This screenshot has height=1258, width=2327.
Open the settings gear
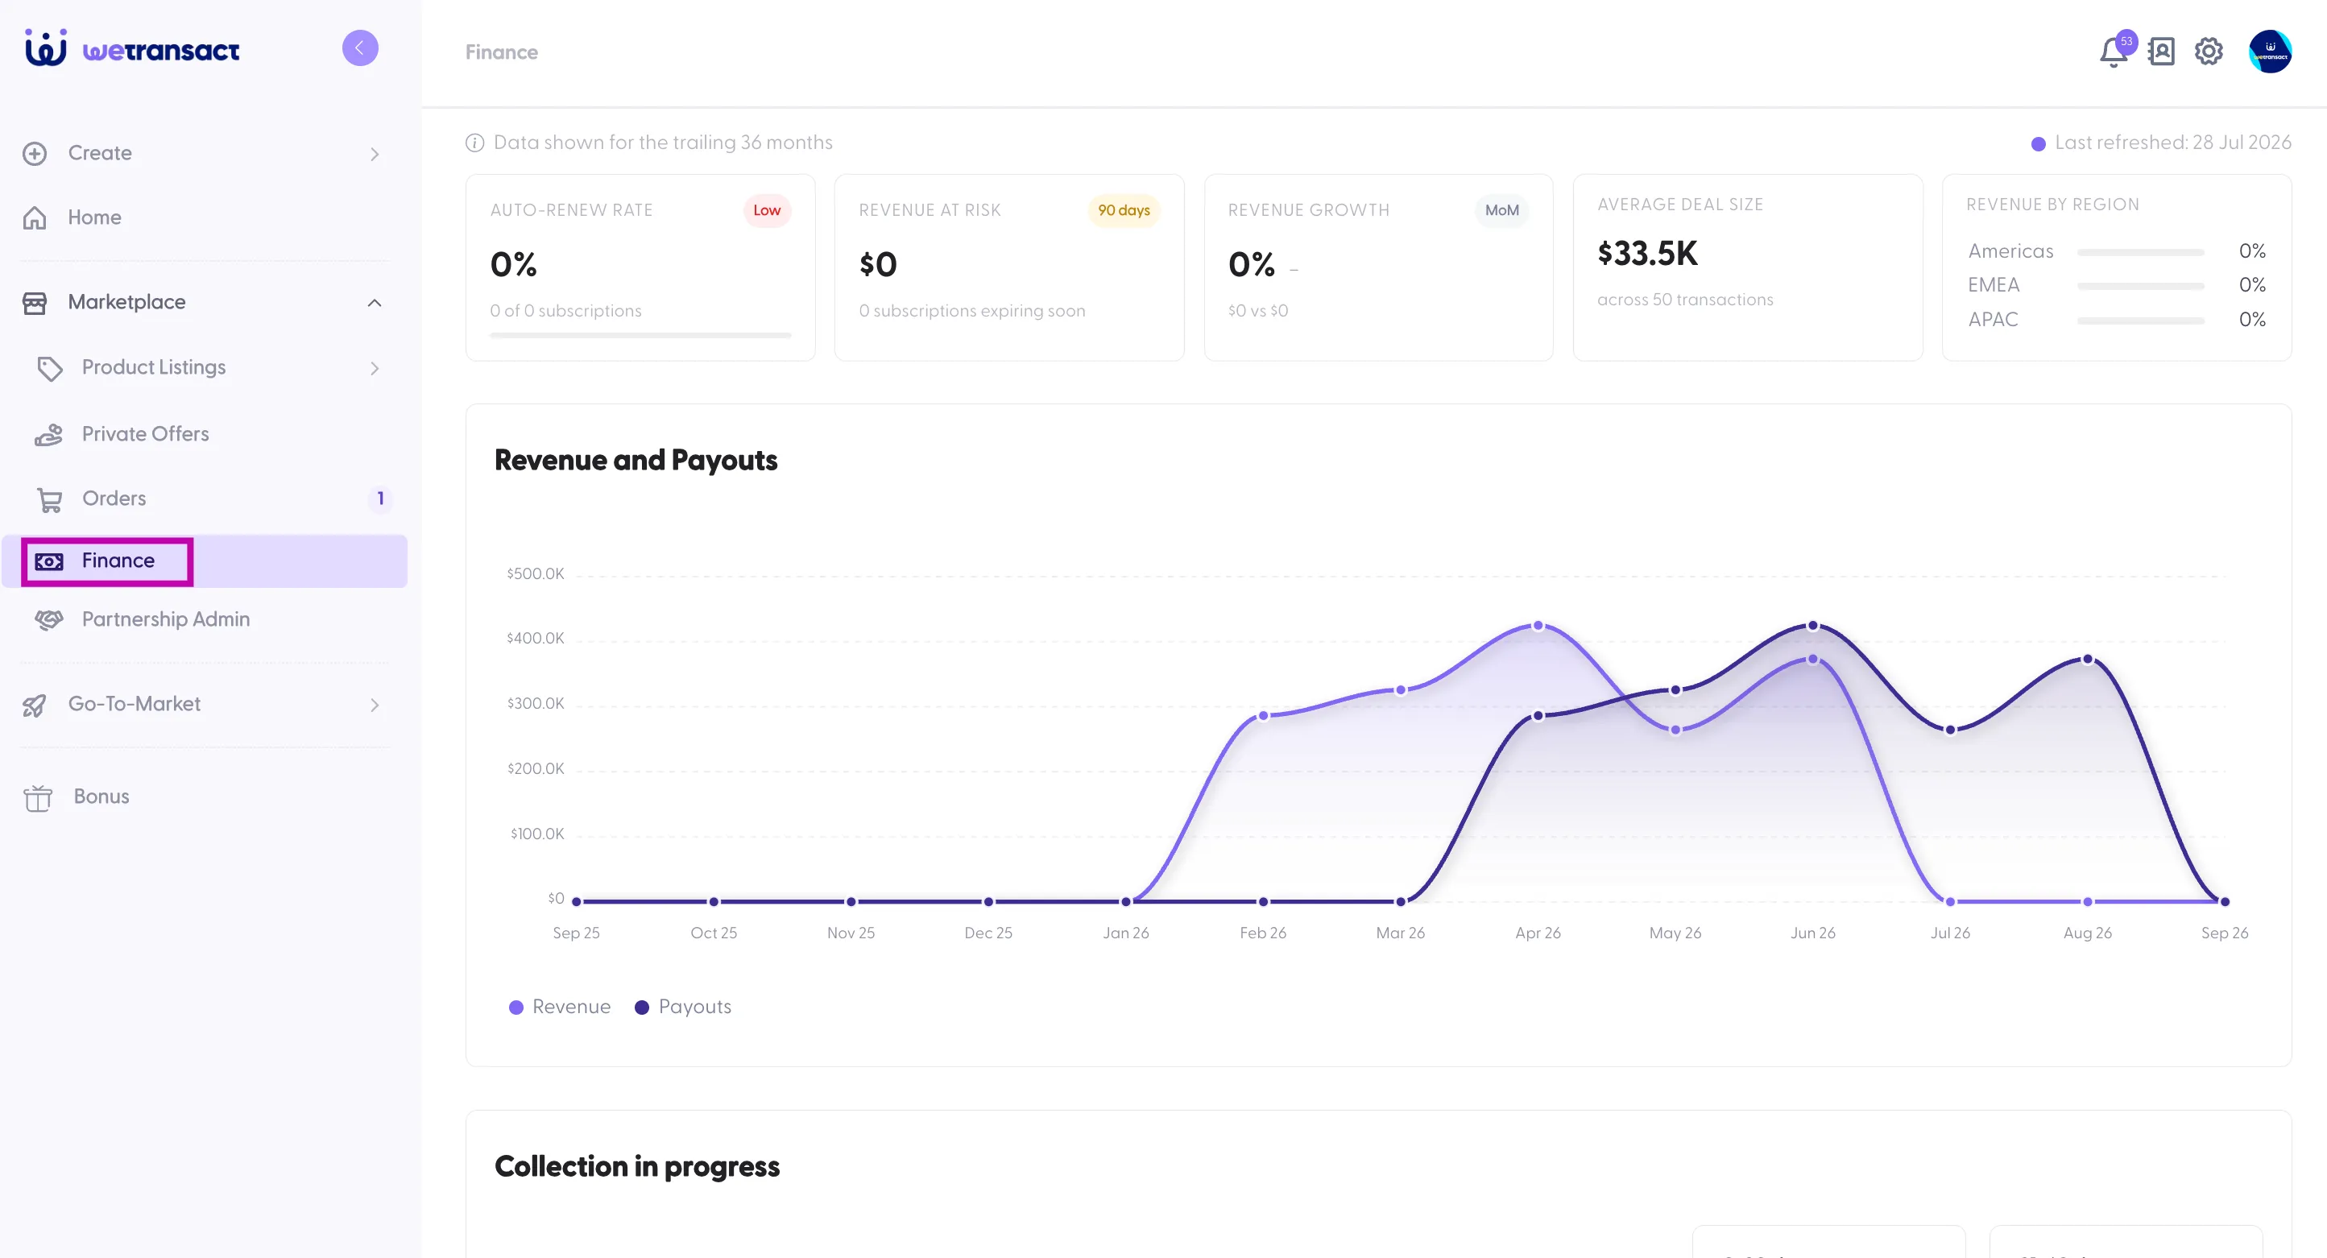coord(2209,52)
